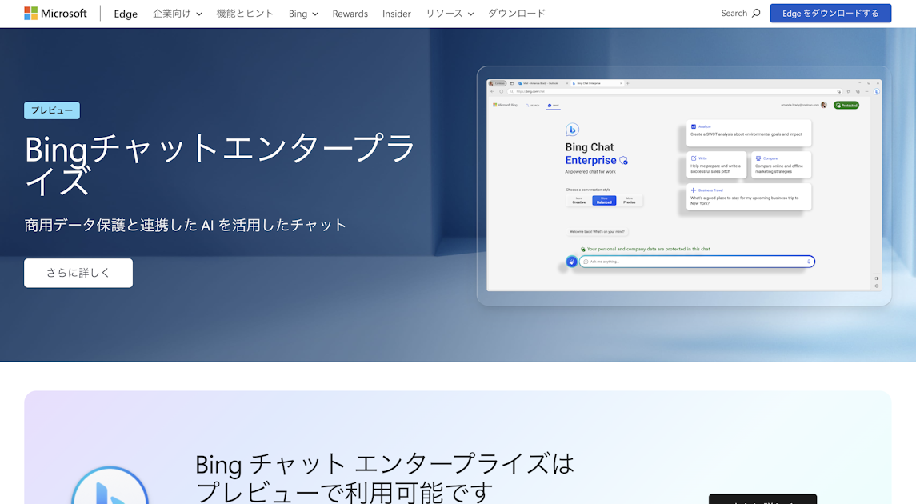Expand the 企業向け dropdown
Image resolution: width=916 pixels, height=504 pixels.
177,13
